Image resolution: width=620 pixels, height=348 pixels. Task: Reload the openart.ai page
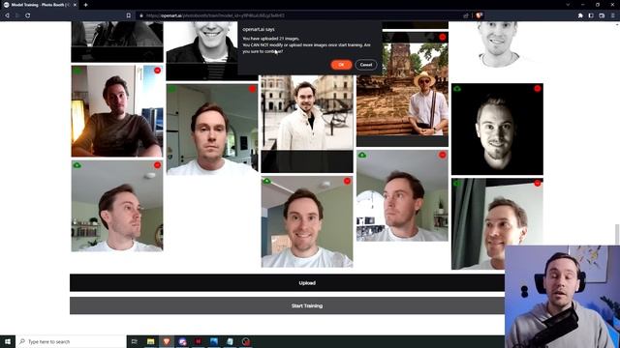point(28,15)
